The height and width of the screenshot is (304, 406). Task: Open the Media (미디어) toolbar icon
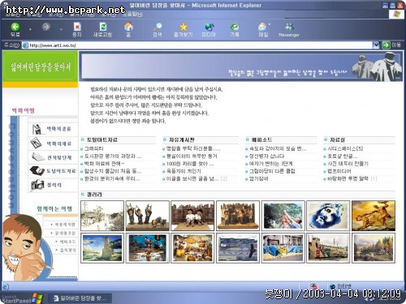pyautogui.click(x=209, y=29)
